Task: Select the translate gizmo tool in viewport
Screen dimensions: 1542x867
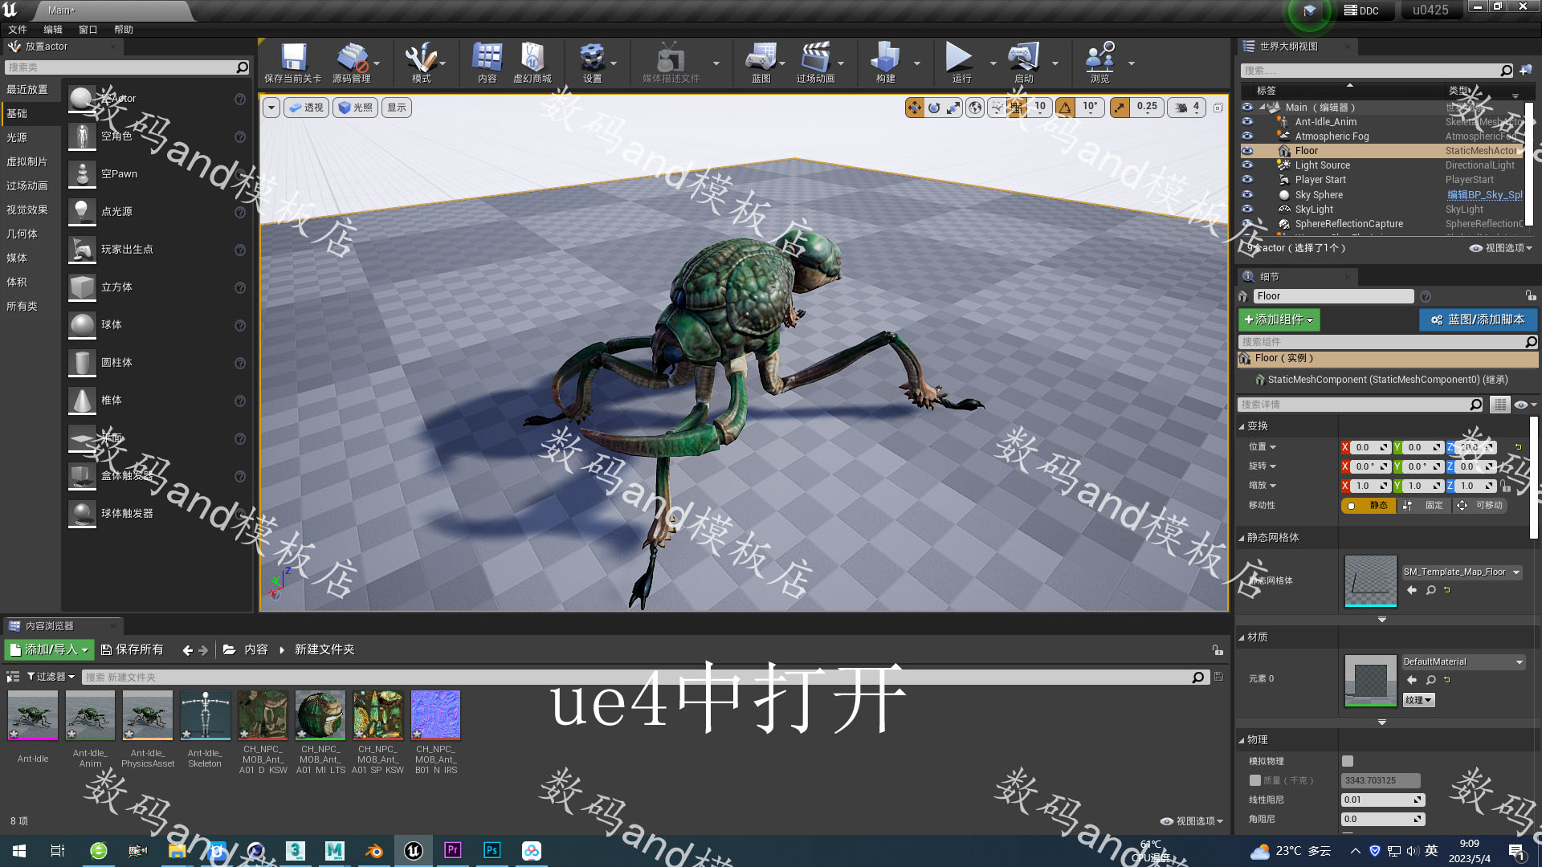Action: pos(914,108)
